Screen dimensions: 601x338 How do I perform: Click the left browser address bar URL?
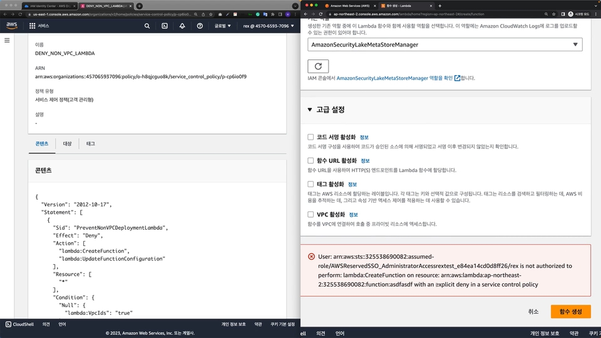point(111,14)
